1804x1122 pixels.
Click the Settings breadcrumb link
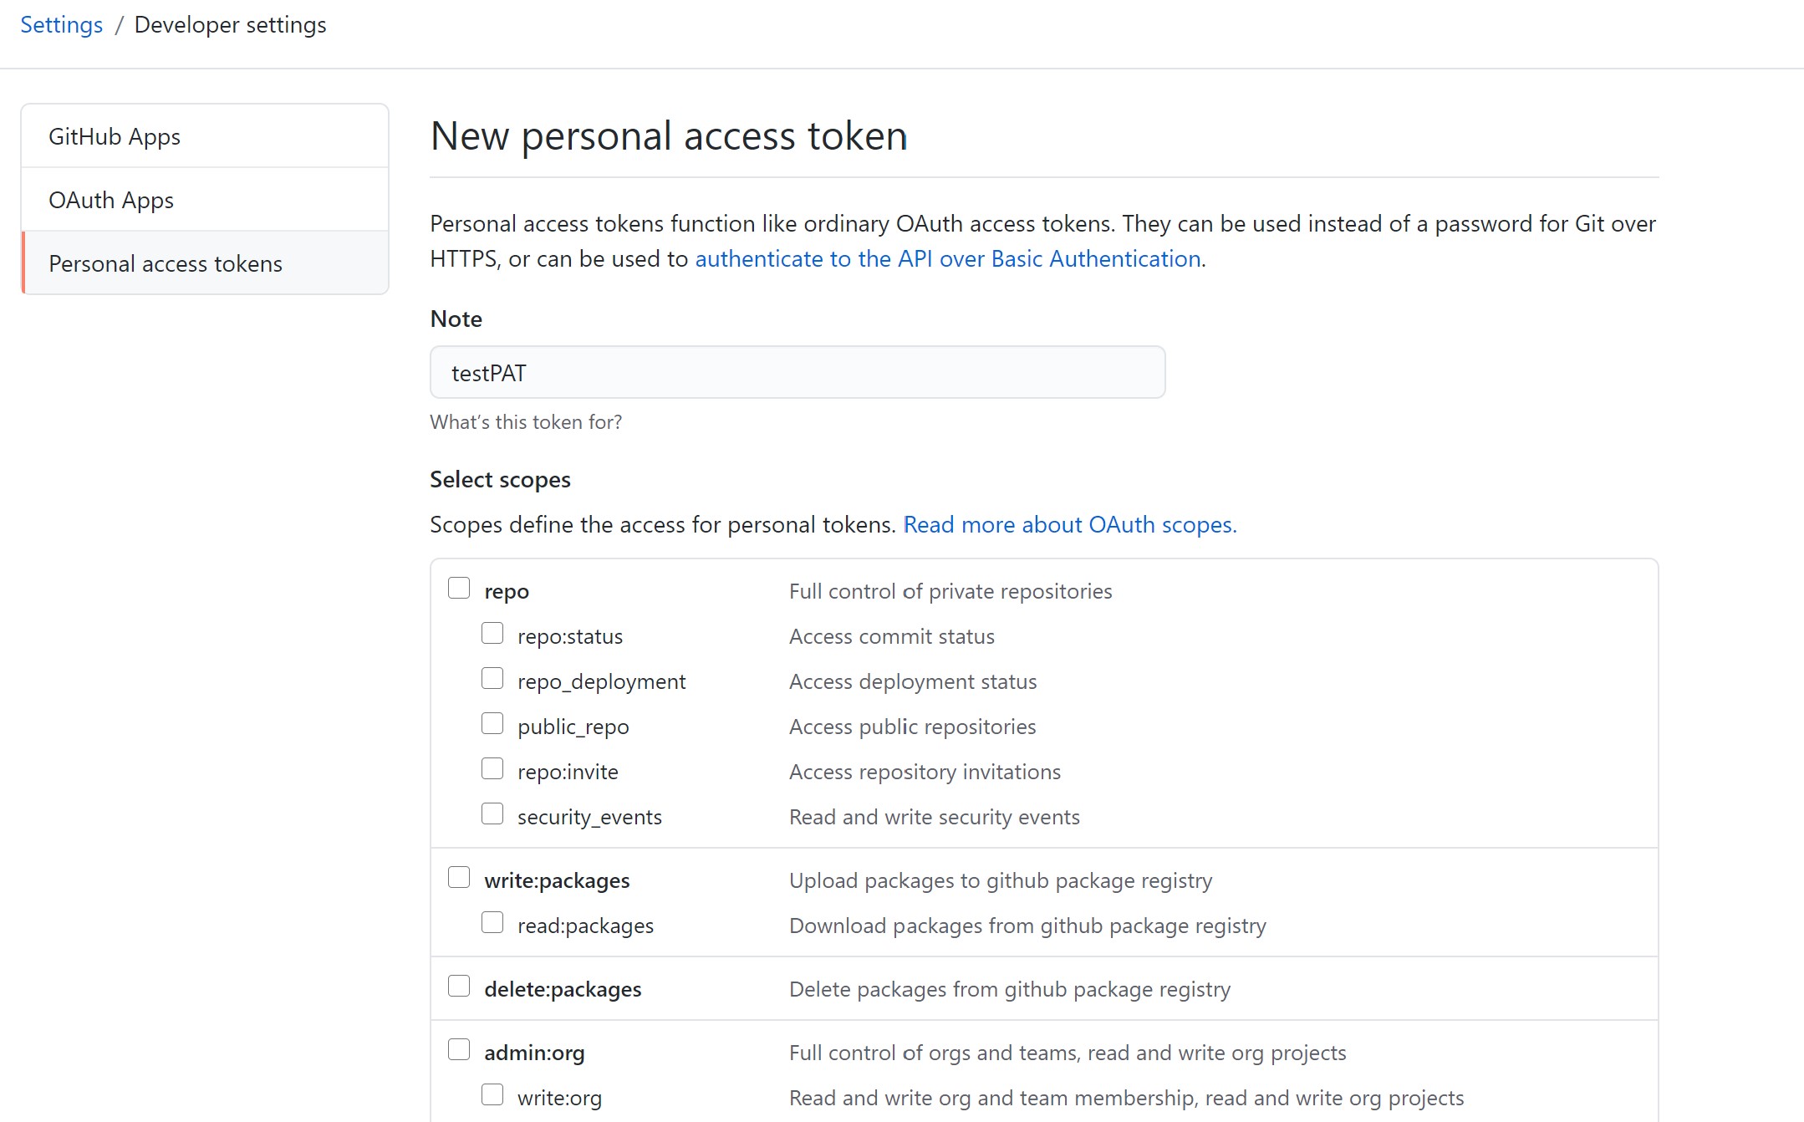coord(61,25)
